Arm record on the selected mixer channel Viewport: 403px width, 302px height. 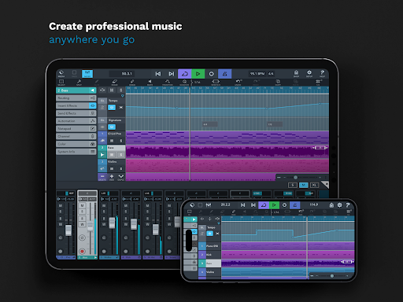82,251
